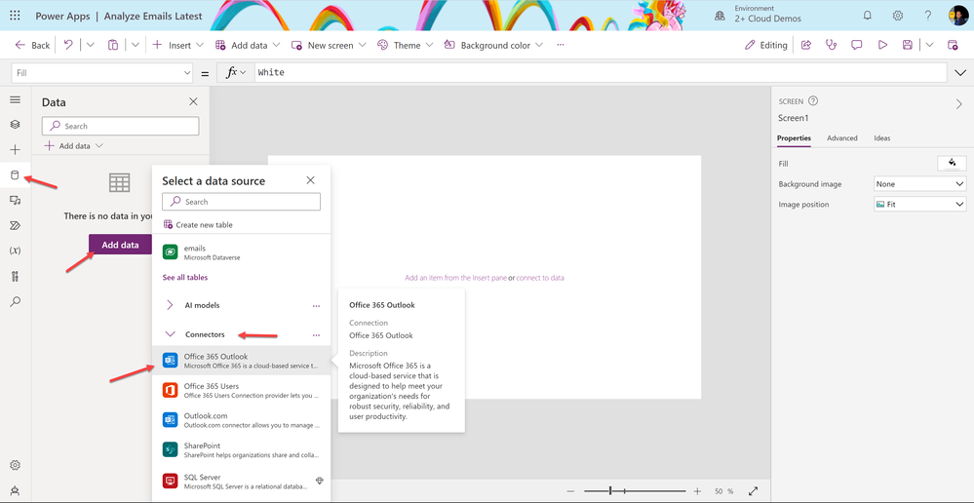
Task: Click the zoom in plus button
Action: pyautogui.click(x=697, y=490)
